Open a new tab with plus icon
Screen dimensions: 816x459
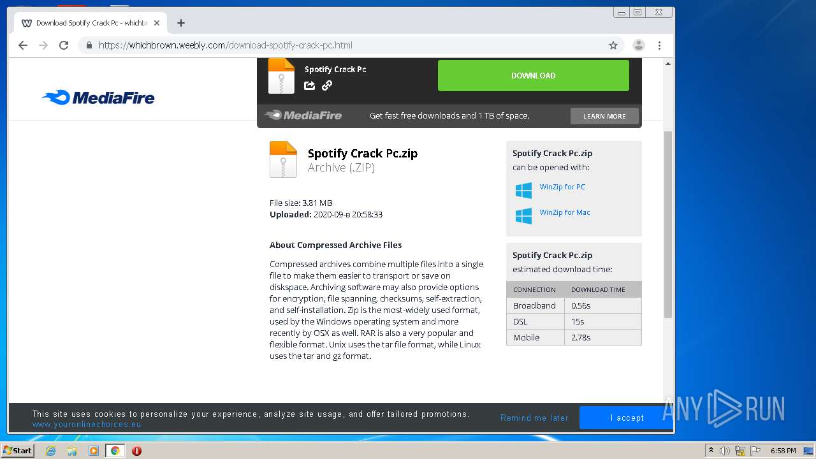(181, 23)
